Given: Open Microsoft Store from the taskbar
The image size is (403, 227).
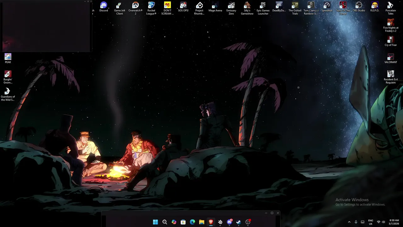Looking at the screenshot, I should click(x=183, y=222).
